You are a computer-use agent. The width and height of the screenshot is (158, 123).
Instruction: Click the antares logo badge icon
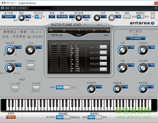(x=153, y=23)
